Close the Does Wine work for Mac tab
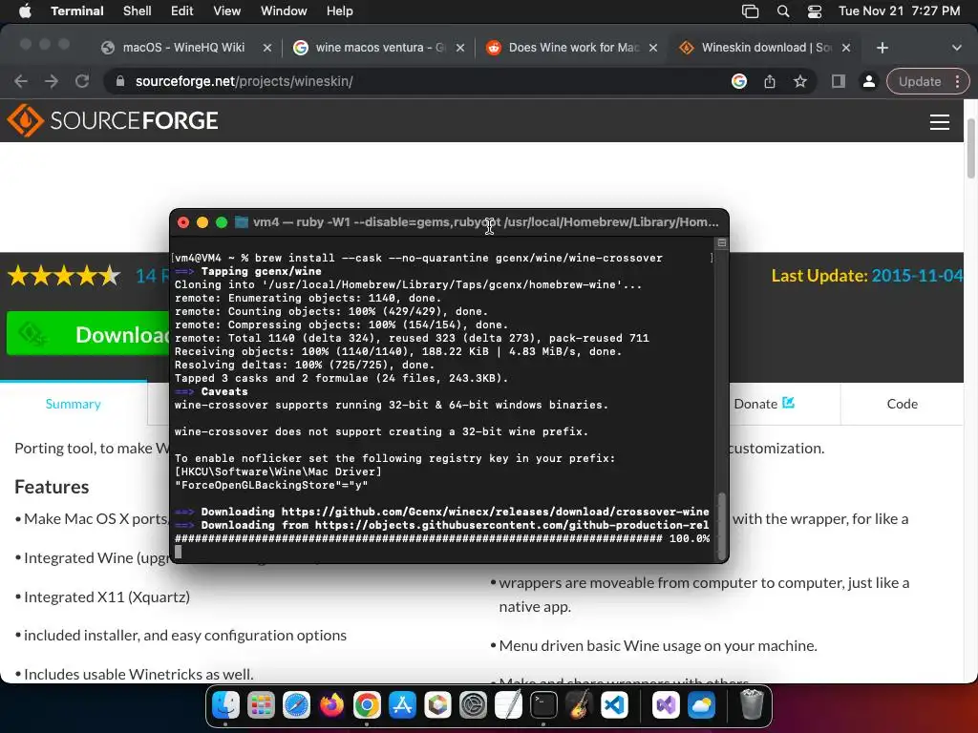Screen dimensions: 978x733 pyautogui.click(x=653, y=48)
